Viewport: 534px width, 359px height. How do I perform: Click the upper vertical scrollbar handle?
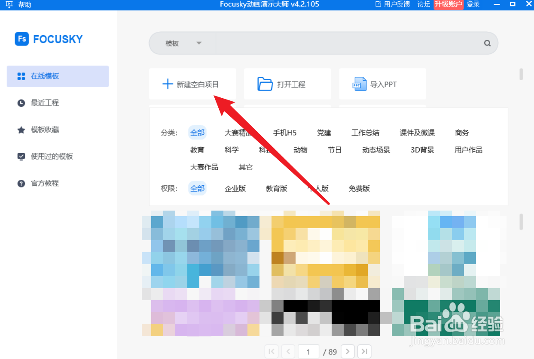click(x=521, y=74)
